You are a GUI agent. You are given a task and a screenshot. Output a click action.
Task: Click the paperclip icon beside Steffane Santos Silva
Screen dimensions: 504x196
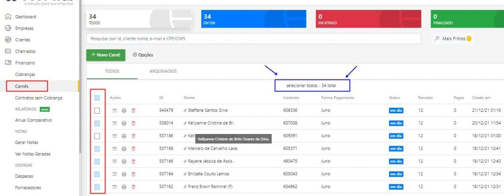point(185,110)
